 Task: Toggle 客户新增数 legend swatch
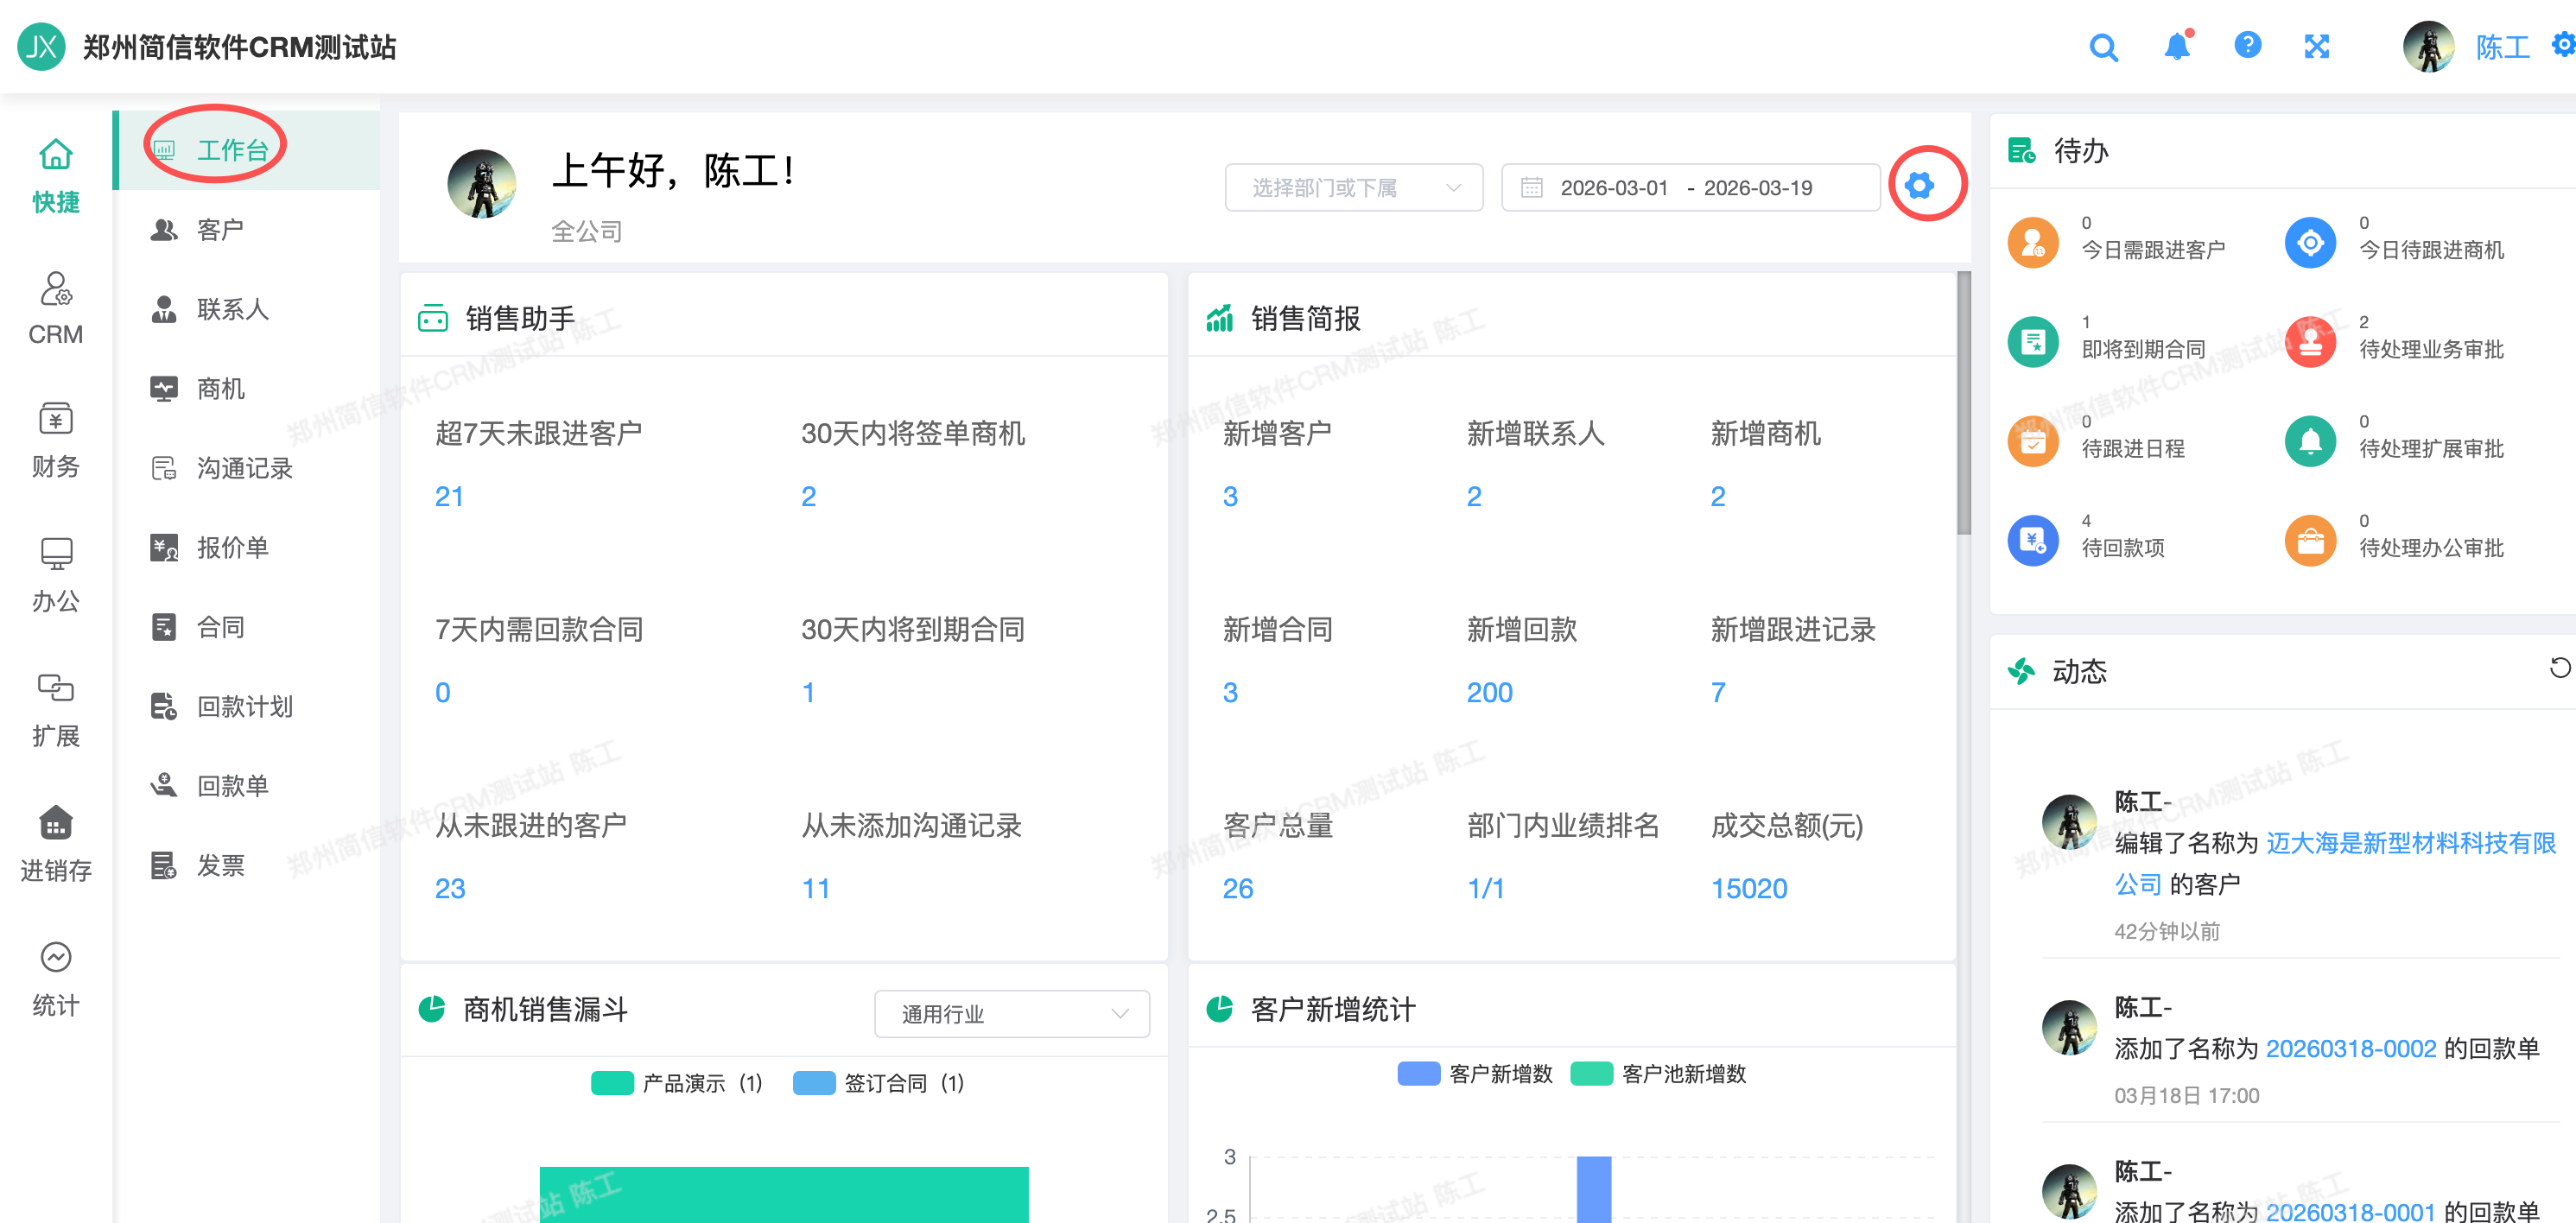tap(1418, 1073)
